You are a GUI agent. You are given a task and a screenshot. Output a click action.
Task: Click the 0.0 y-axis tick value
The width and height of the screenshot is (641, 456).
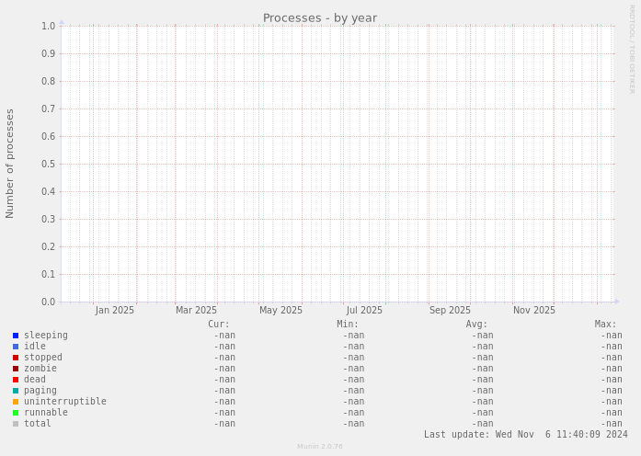point(48,302)
